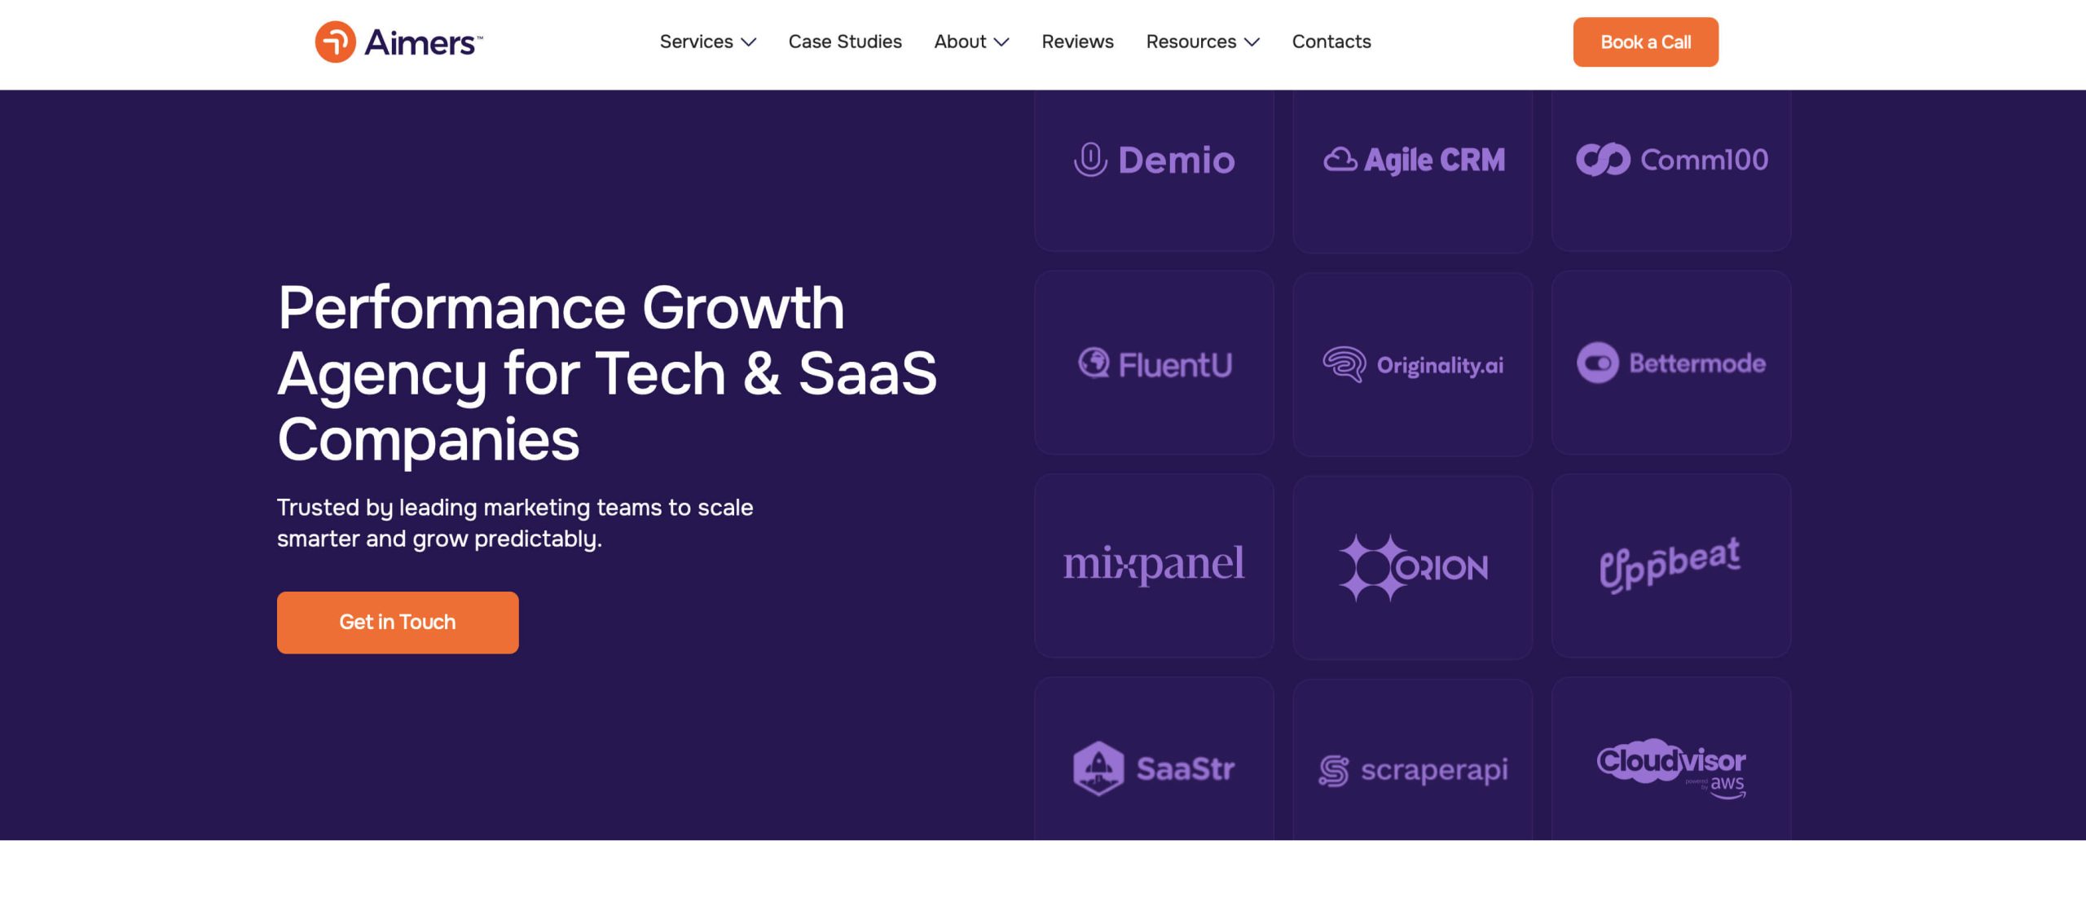Image resolution: width=2086 pixels, height=920 pixels.
Task: Click the Agile CRM wordmark text
Action: click(x=1434, y=161)
